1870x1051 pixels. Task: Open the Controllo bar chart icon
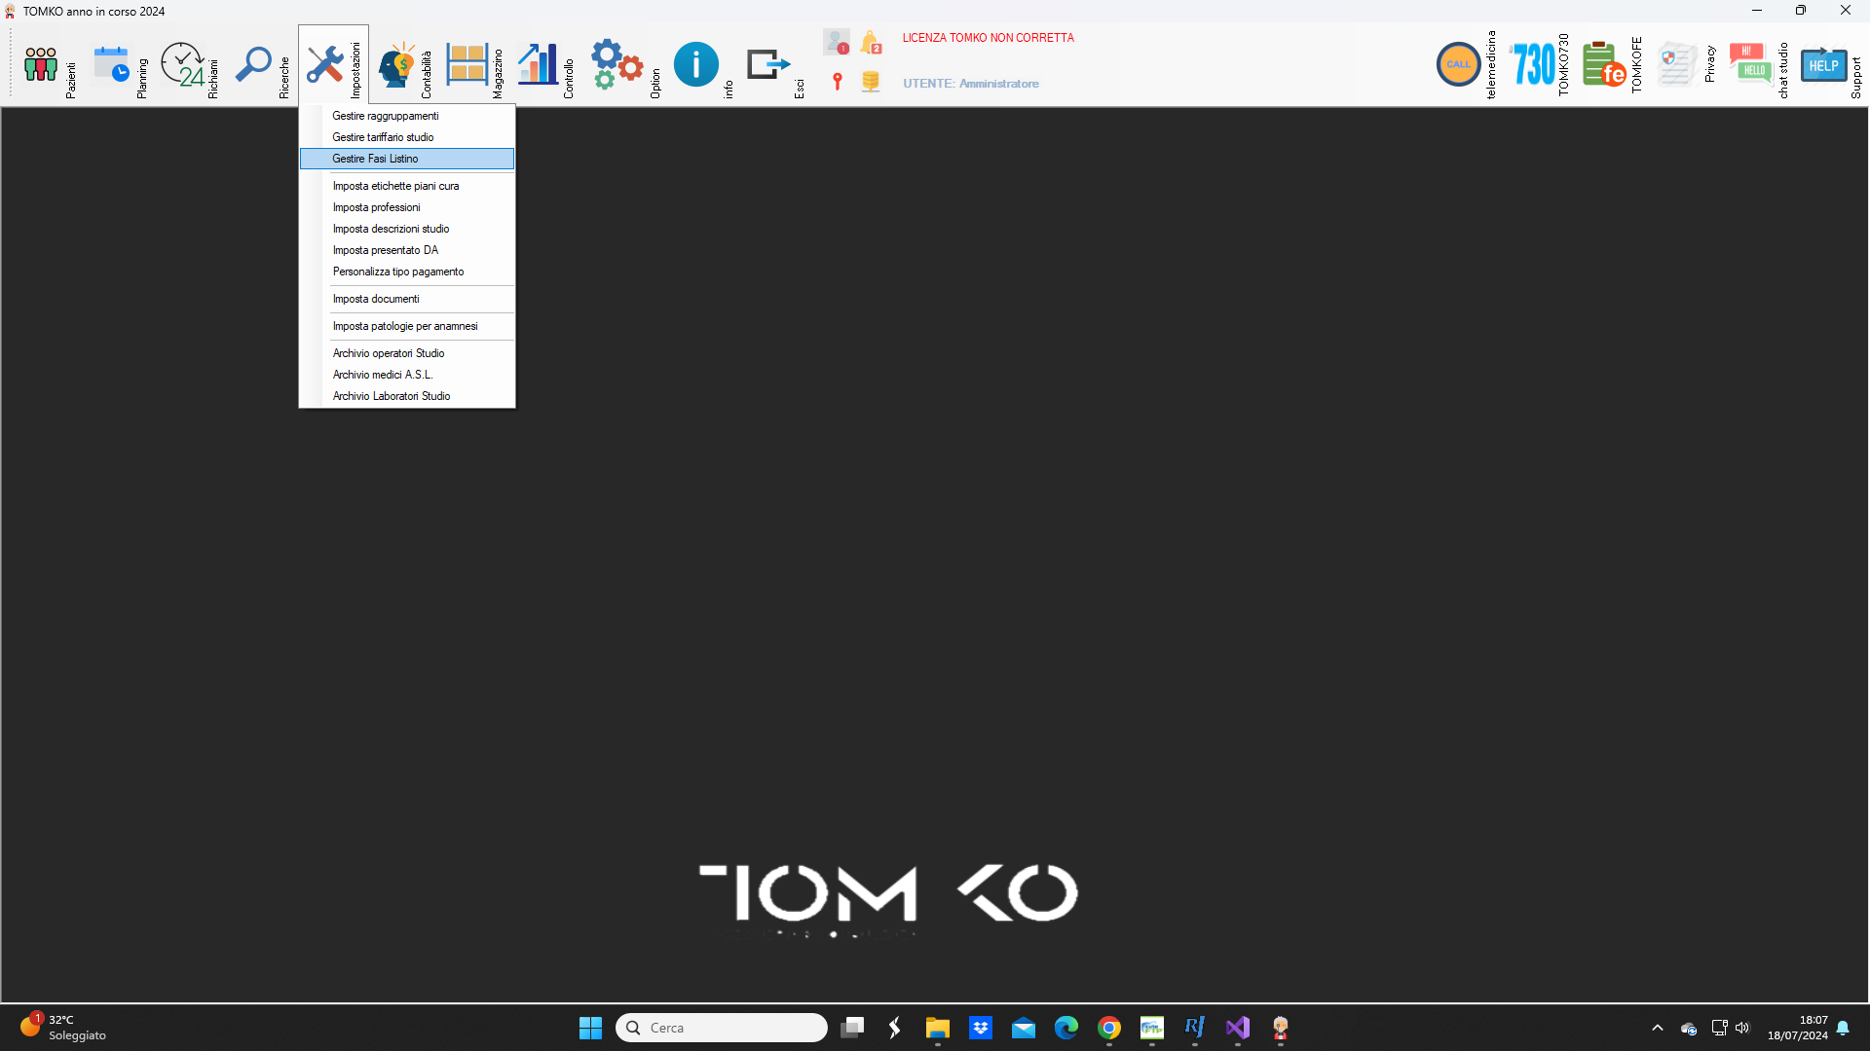pyautogui.click(x=538, y=64)
